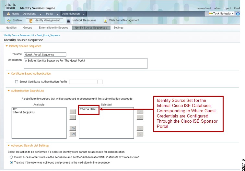Open Web Portal Management submenu
This screenshot has height=171, width=245.
[x=124, y=20]
